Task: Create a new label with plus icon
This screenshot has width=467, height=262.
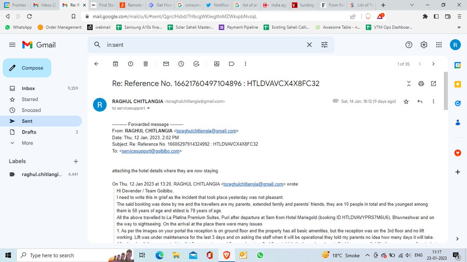Action: (x=76, y=161)
